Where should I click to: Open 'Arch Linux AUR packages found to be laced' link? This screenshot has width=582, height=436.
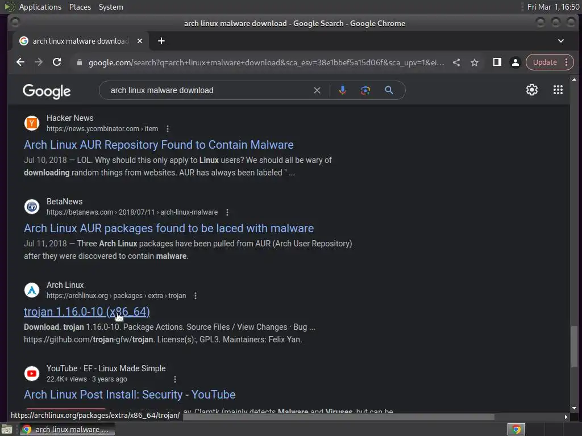coord(169,228)
